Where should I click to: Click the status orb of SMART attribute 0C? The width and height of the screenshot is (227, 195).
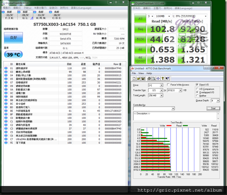coord(6,93)
